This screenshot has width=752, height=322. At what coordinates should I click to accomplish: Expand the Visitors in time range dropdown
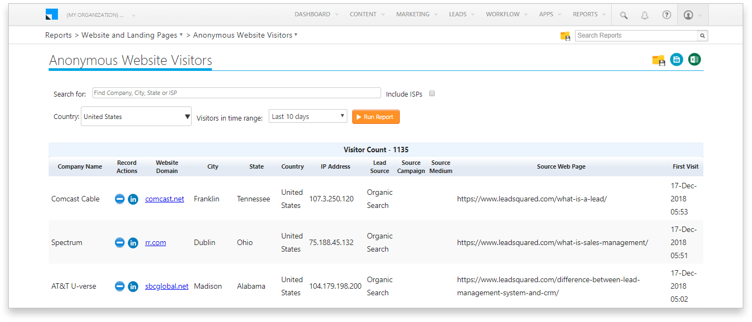click(x=307, y=117)
